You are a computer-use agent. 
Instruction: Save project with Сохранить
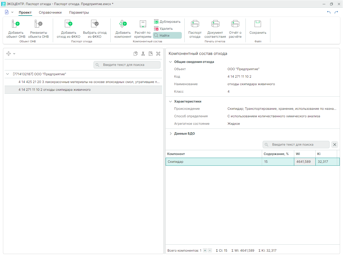pyautogui.click(x=258, y=27)
